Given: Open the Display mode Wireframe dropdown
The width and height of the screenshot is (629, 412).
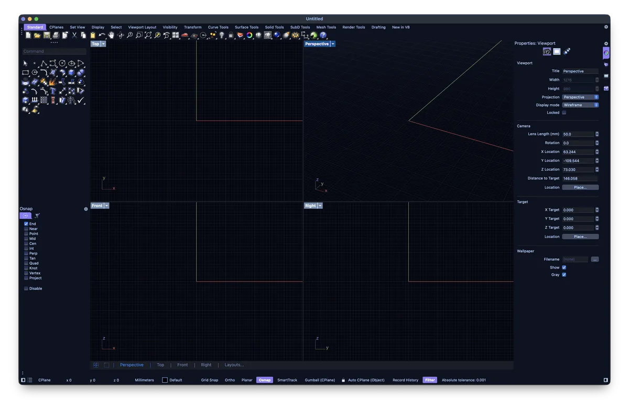Looking at the screenshot, I should click(580, 105).
